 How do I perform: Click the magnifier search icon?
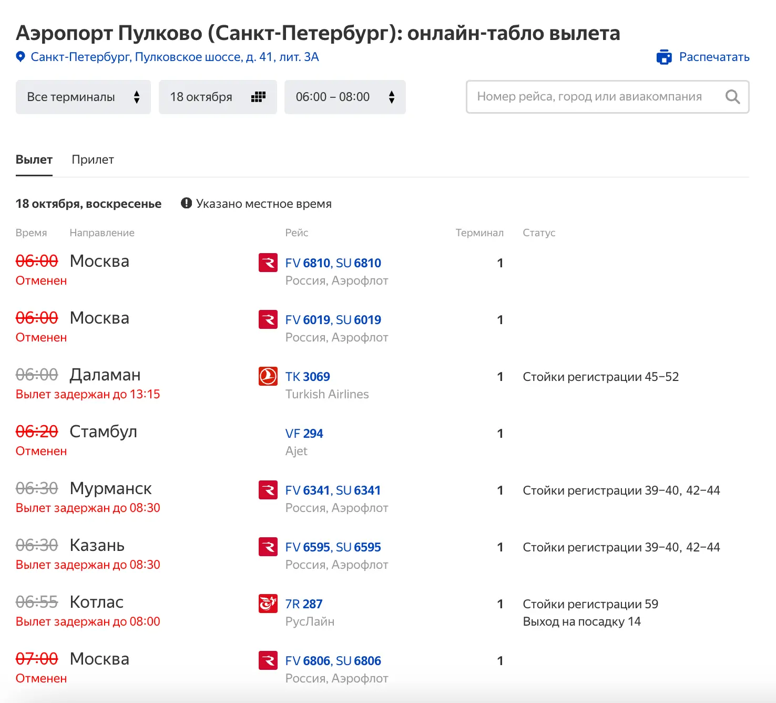point(732,97)
